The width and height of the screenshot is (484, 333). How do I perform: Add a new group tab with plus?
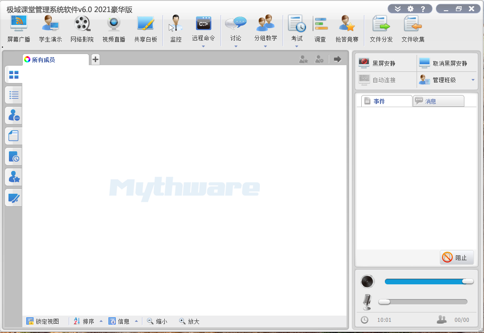96,59
